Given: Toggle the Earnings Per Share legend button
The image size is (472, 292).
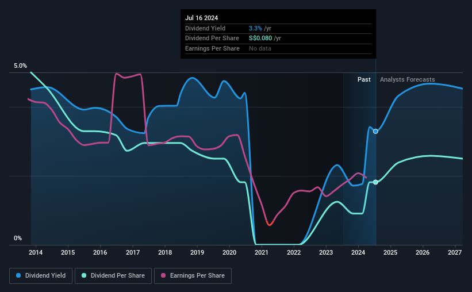Looking at the screenshot, I should [193, 276].
